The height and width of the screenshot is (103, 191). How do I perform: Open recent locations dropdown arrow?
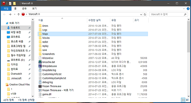15,14
